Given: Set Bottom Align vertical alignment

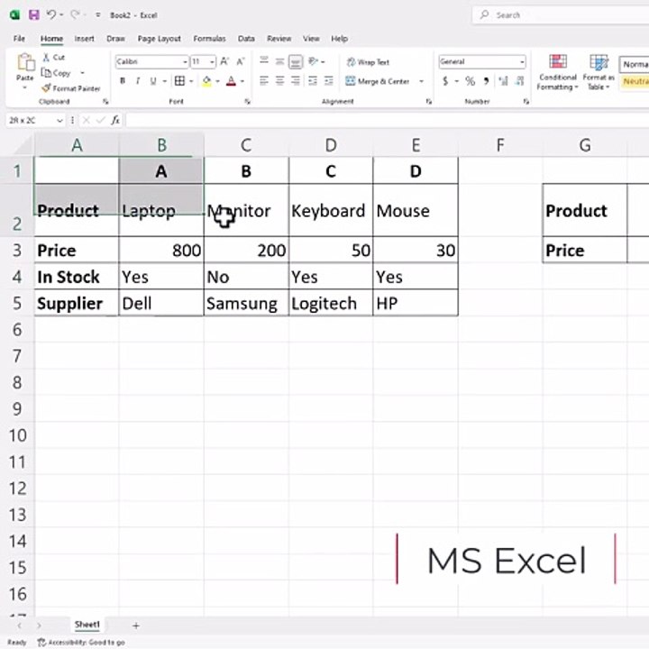Looking at the screenshot, I should pyautogui.click(x=296, y=61).
